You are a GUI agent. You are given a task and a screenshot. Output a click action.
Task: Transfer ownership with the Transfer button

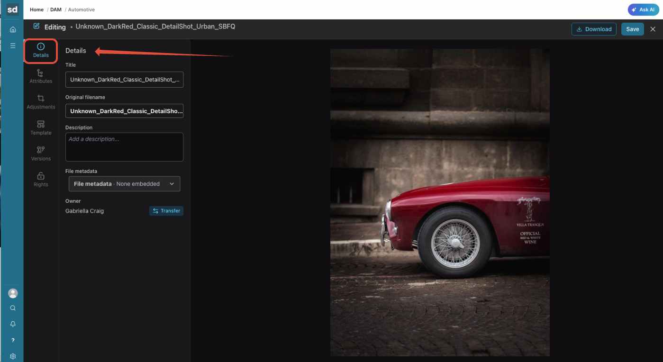point(166,211)
